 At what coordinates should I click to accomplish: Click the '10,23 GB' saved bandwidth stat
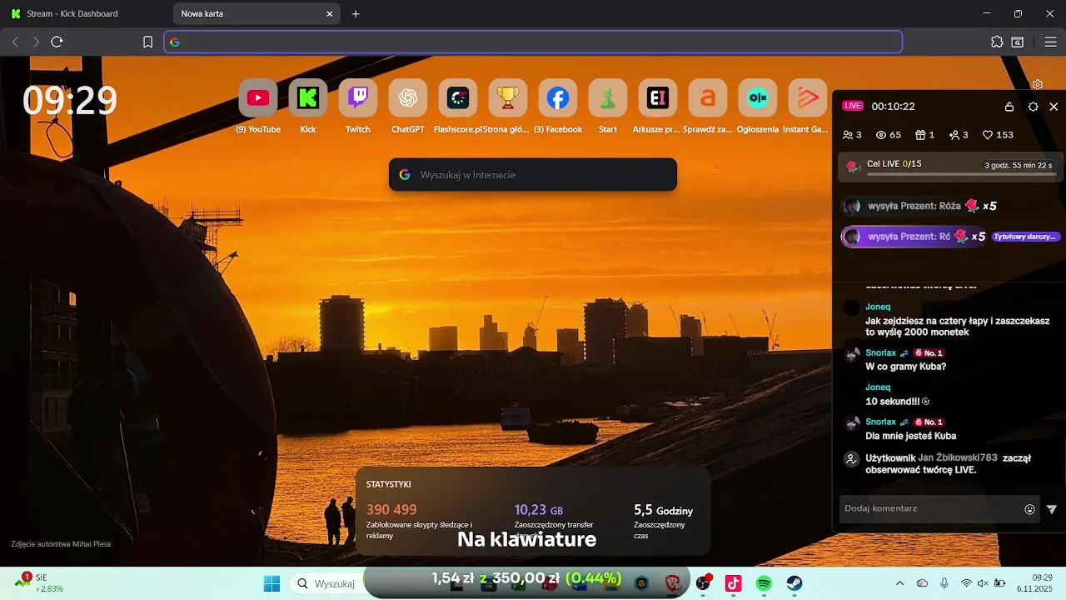(539, 510)
